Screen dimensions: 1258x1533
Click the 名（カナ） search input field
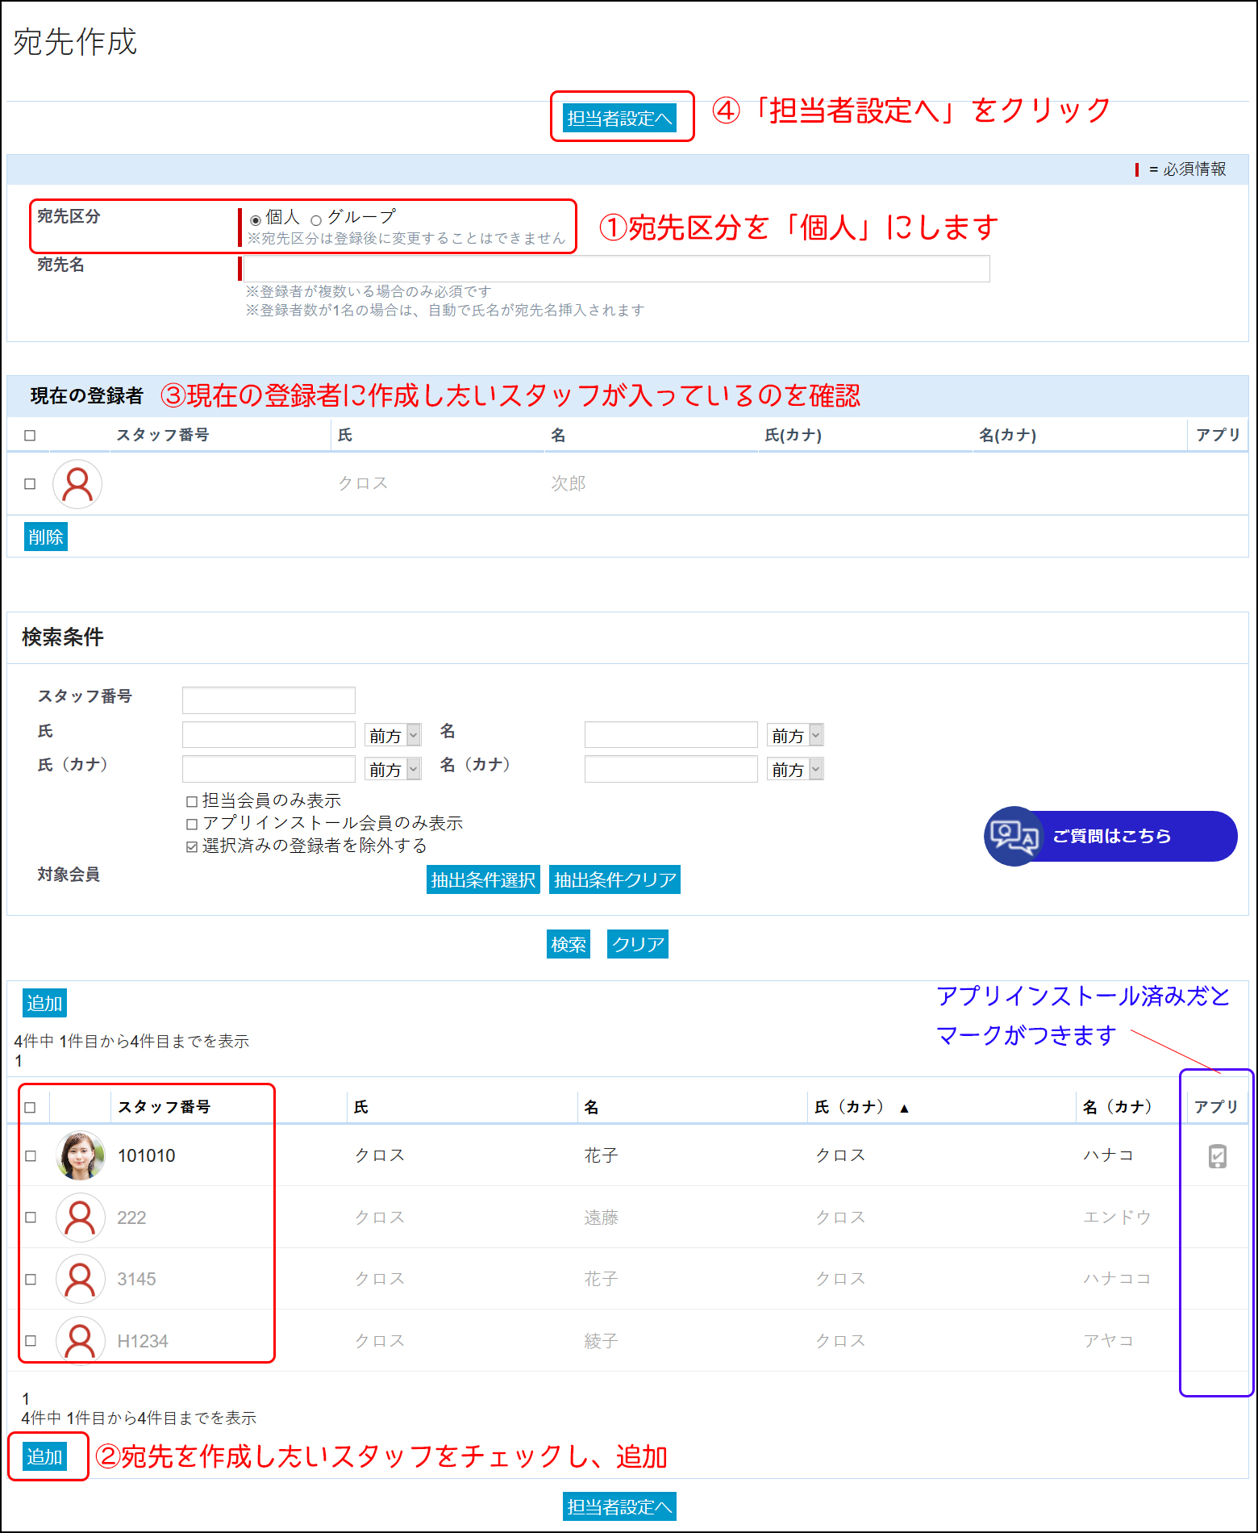pyautogui.click(x=671, y=769)
